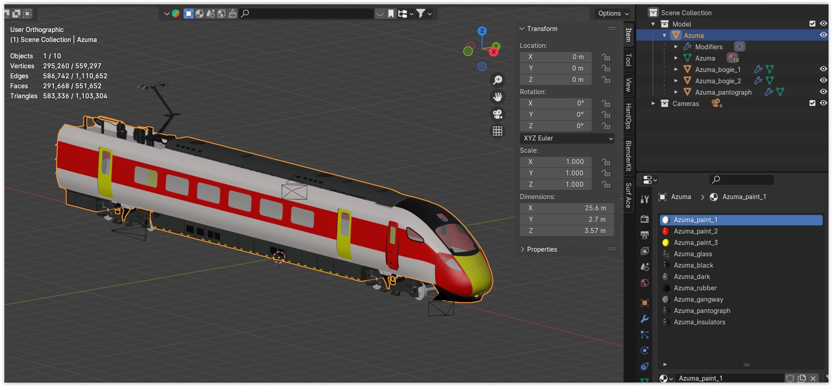
Task: Switch to the BlenderKit sidebar tab
Action: coord(628,156)
